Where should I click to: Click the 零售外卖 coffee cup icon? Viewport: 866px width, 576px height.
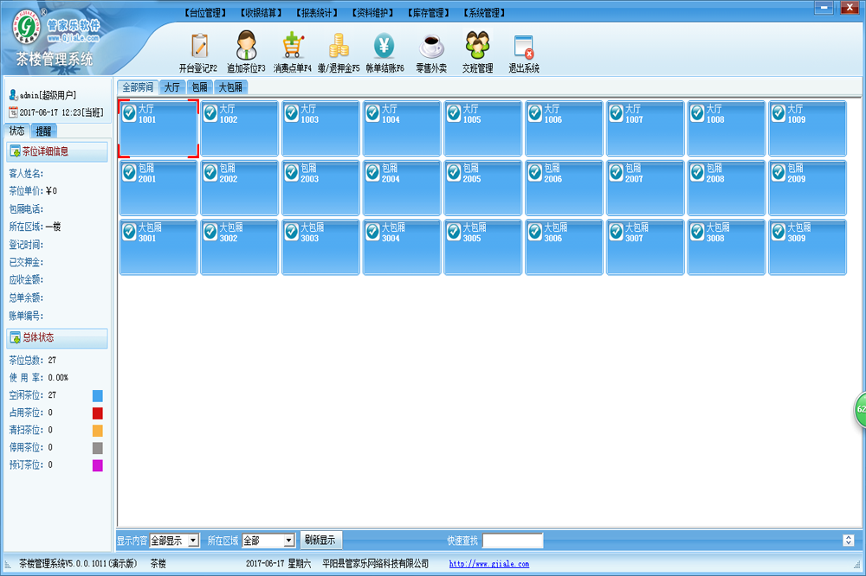(431, 47)
